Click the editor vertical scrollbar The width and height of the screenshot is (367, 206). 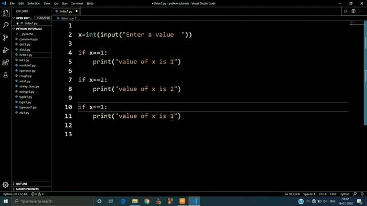[x=365, y=73]
